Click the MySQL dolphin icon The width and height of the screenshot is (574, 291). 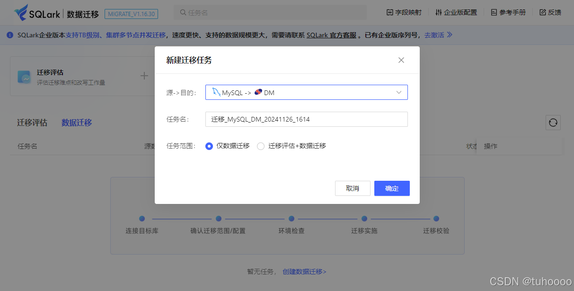216,92
